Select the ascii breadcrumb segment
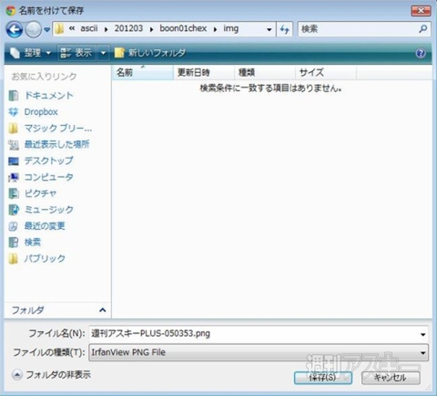The height and width of the screenshot is (396, 437). tap(89, 28)
